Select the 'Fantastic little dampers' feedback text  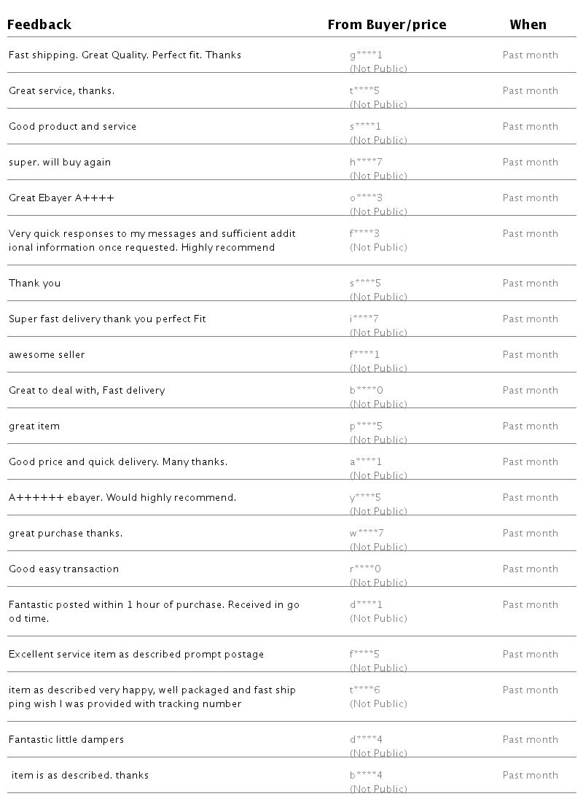point(66,740)
